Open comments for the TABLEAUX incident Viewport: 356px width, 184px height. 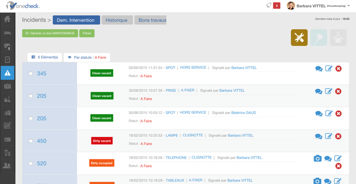click(x=327, y=181)
